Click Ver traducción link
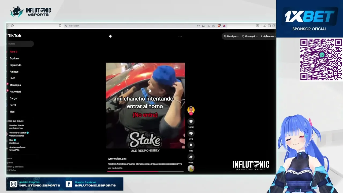This screenshot has height=193, width=343. (115, 168)
